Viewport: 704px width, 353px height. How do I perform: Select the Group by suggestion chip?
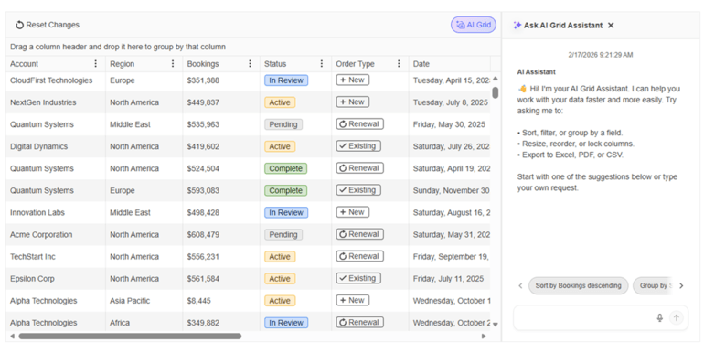point(654,285)
